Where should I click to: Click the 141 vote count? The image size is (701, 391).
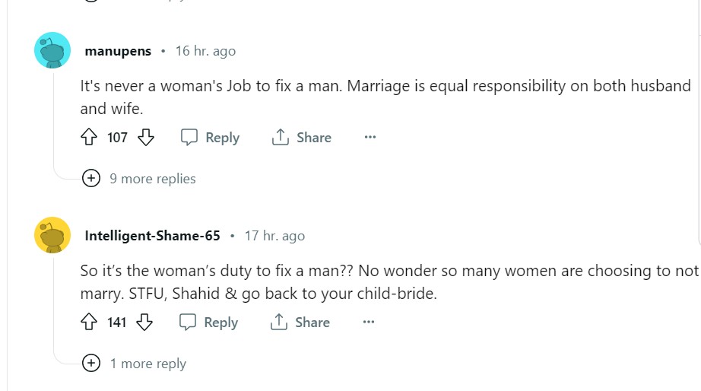(116, 323)
